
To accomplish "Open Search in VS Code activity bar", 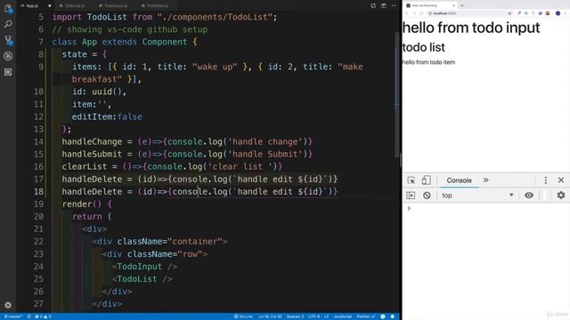I will click(8, 24).
